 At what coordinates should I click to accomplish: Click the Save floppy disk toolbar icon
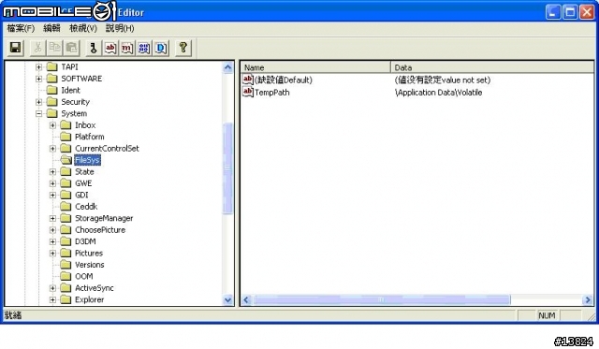16,48
